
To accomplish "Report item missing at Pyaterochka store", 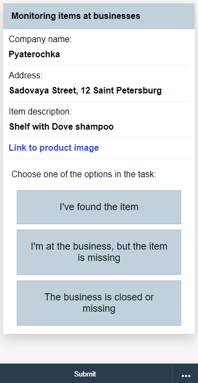I will 99,252.
